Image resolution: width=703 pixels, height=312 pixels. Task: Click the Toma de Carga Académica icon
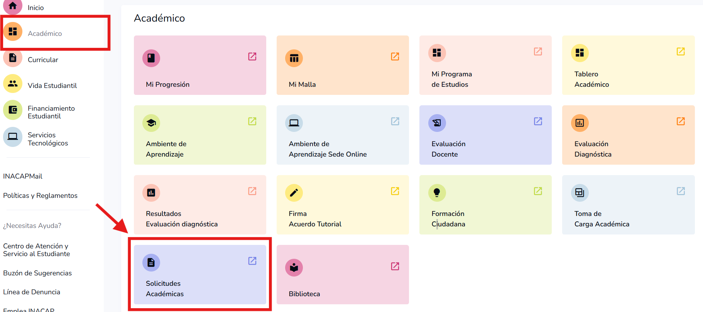(580, 193)
